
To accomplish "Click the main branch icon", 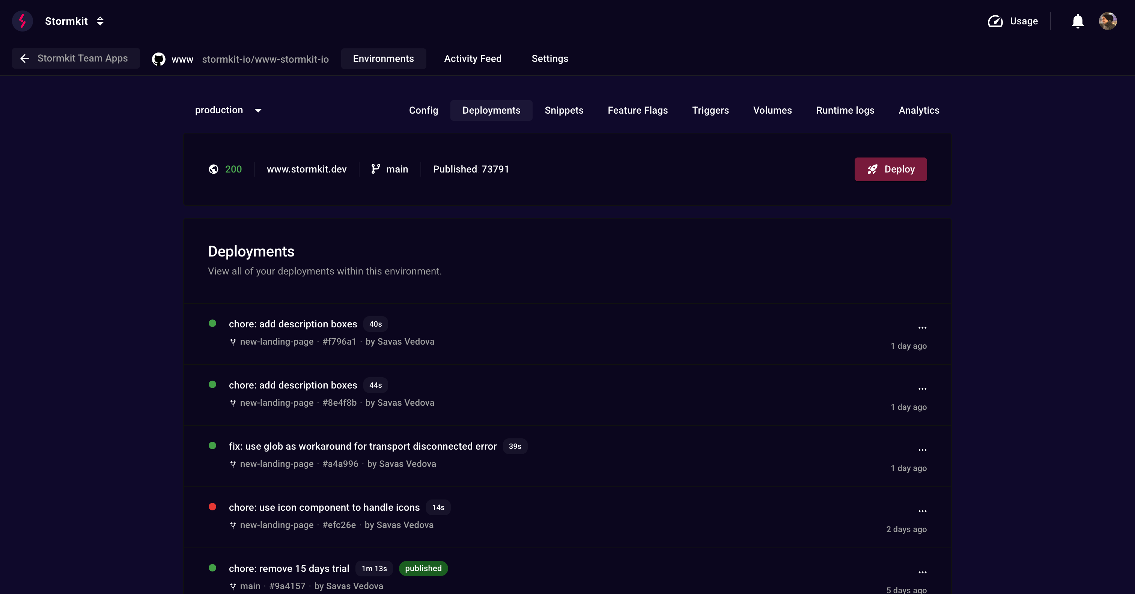I will point(375,169).
